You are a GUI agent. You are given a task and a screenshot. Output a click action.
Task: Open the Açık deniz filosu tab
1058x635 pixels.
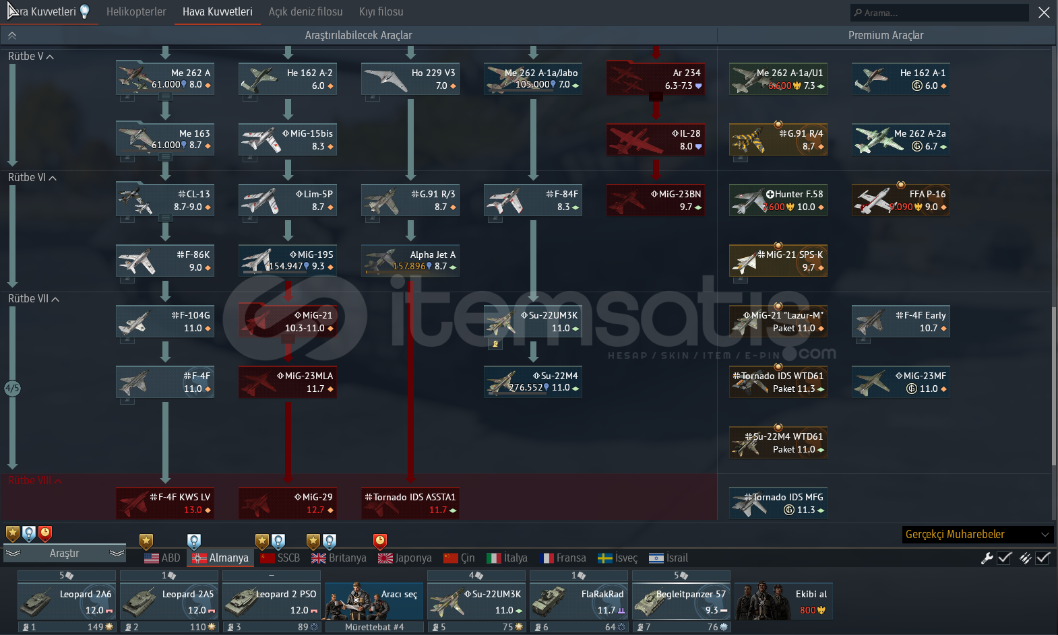[x=305, y=12]
